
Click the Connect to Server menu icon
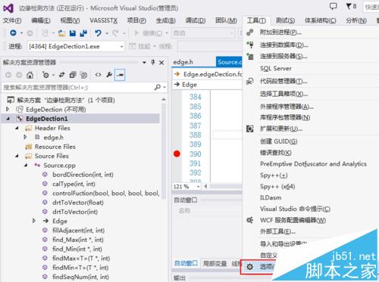[x=250, y=56]
